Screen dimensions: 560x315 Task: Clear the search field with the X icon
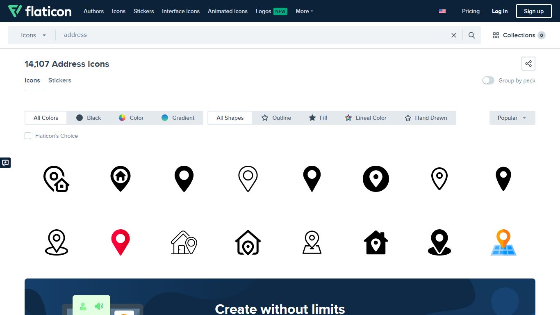454,35
